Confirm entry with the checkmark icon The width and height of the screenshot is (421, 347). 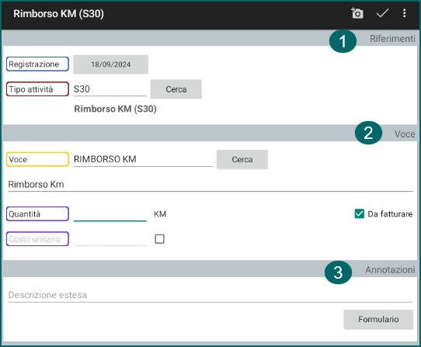[x=382, y=13]
